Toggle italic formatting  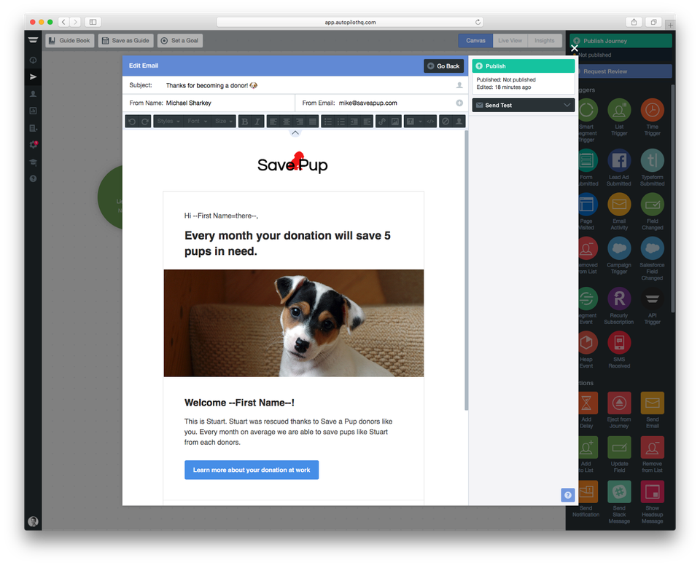point(258,122)
